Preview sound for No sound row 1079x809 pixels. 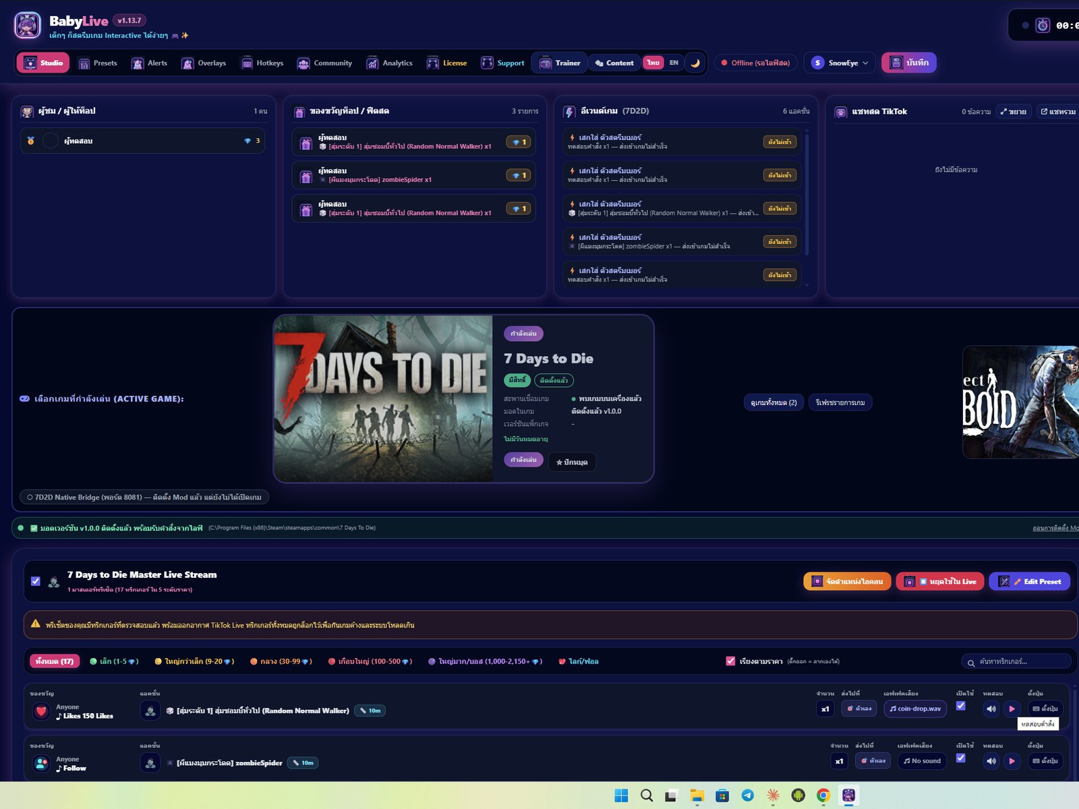pyautogui.click(x=991, y=761)
